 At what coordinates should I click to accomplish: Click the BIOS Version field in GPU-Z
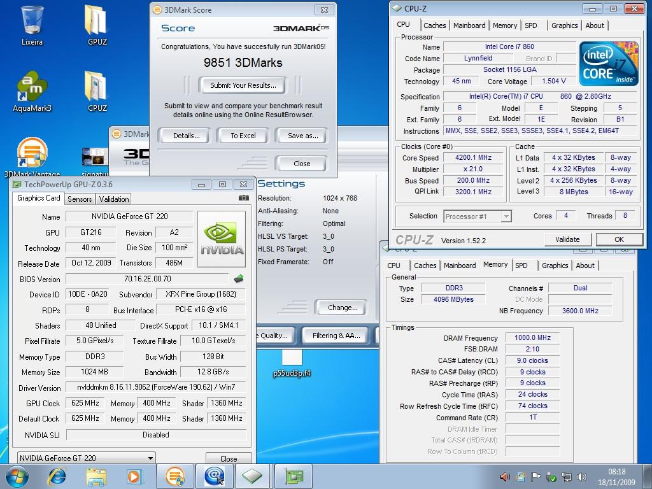147,279
